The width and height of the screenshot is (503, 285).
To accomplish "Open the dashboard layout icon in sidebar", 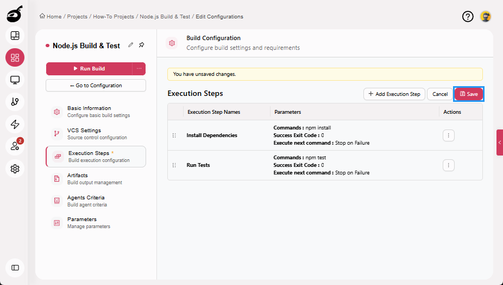I will tap(15, 36).
